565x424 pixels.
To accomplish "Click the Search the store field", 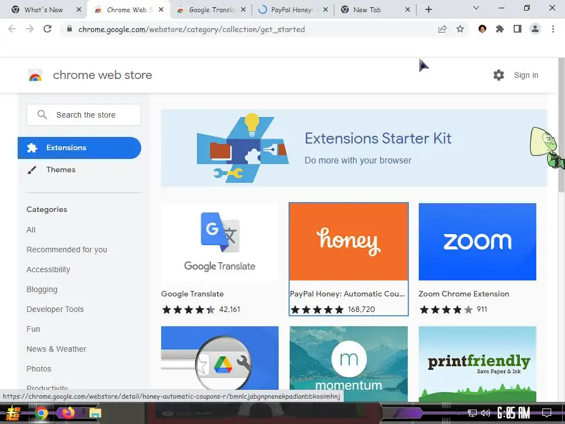I will coord(84,115).
